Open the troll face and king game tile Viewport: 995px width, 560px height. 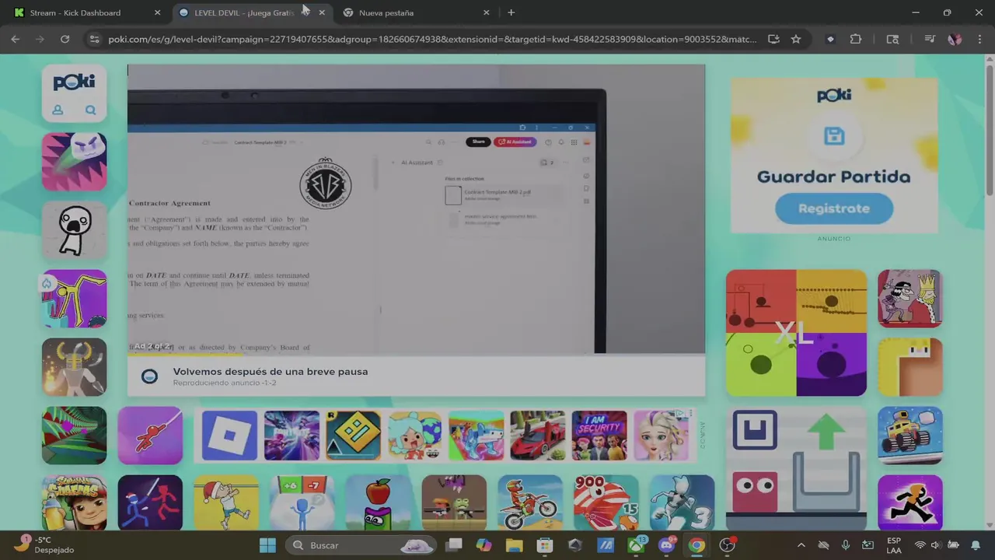pyautogui.click(x=910, y=299)
